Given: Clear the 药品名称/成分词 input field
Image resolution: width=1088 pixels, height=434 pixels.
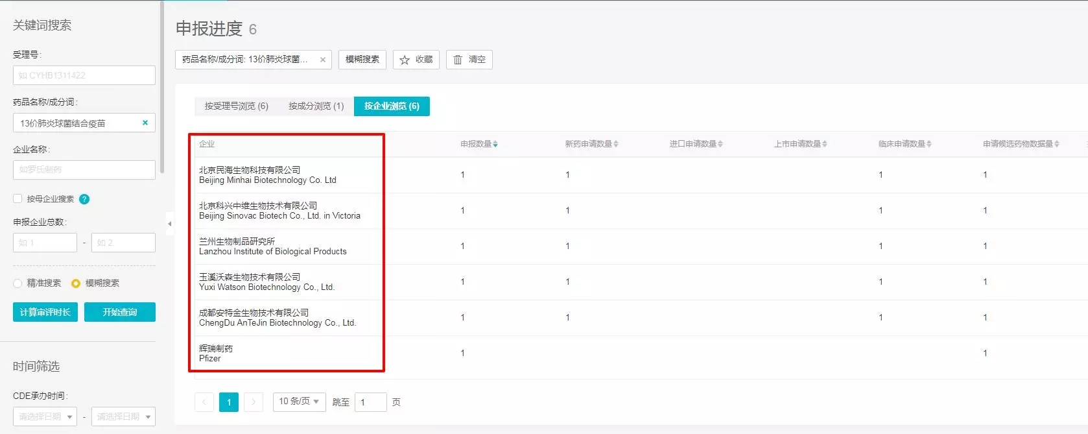Looking at the screenshot, I should point(145,123).
